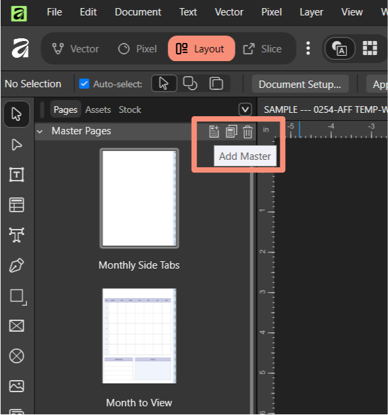The width and height of the screenshot is (388, 415).
Task: Select the Picture Frame Ellipse tool
Action: (x=16, y=356)
